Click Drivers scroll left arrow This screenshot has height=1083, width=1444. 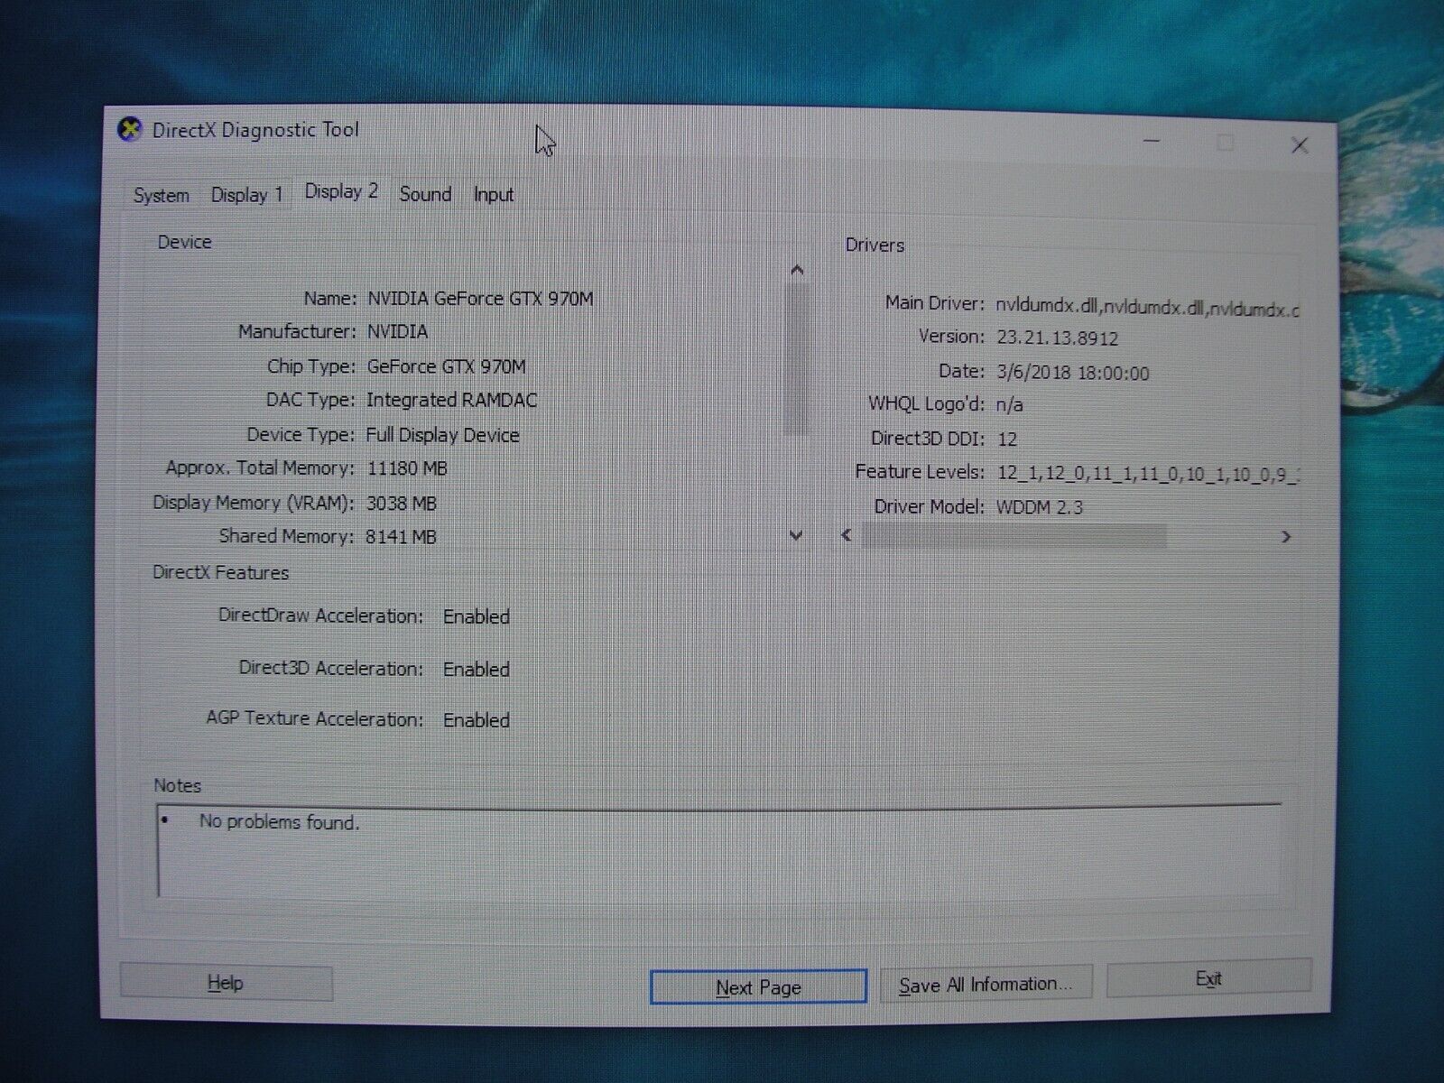847,535
